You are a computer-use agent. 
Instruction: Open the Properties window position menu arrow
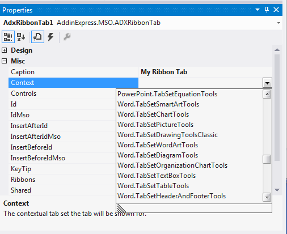pyautogui.click(x=258, y=10)
